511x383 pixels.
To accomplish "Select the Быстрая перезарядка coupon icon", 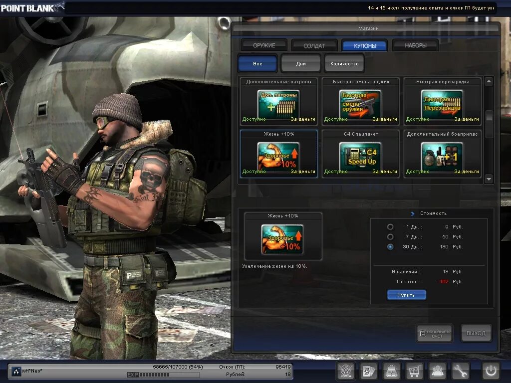I will pos(442,105).
